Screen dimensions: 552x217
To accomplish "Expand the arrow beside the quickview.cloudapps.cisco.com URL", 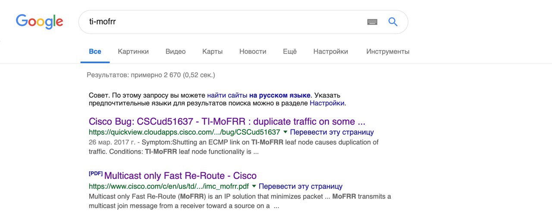I will (x=285, y=132).
